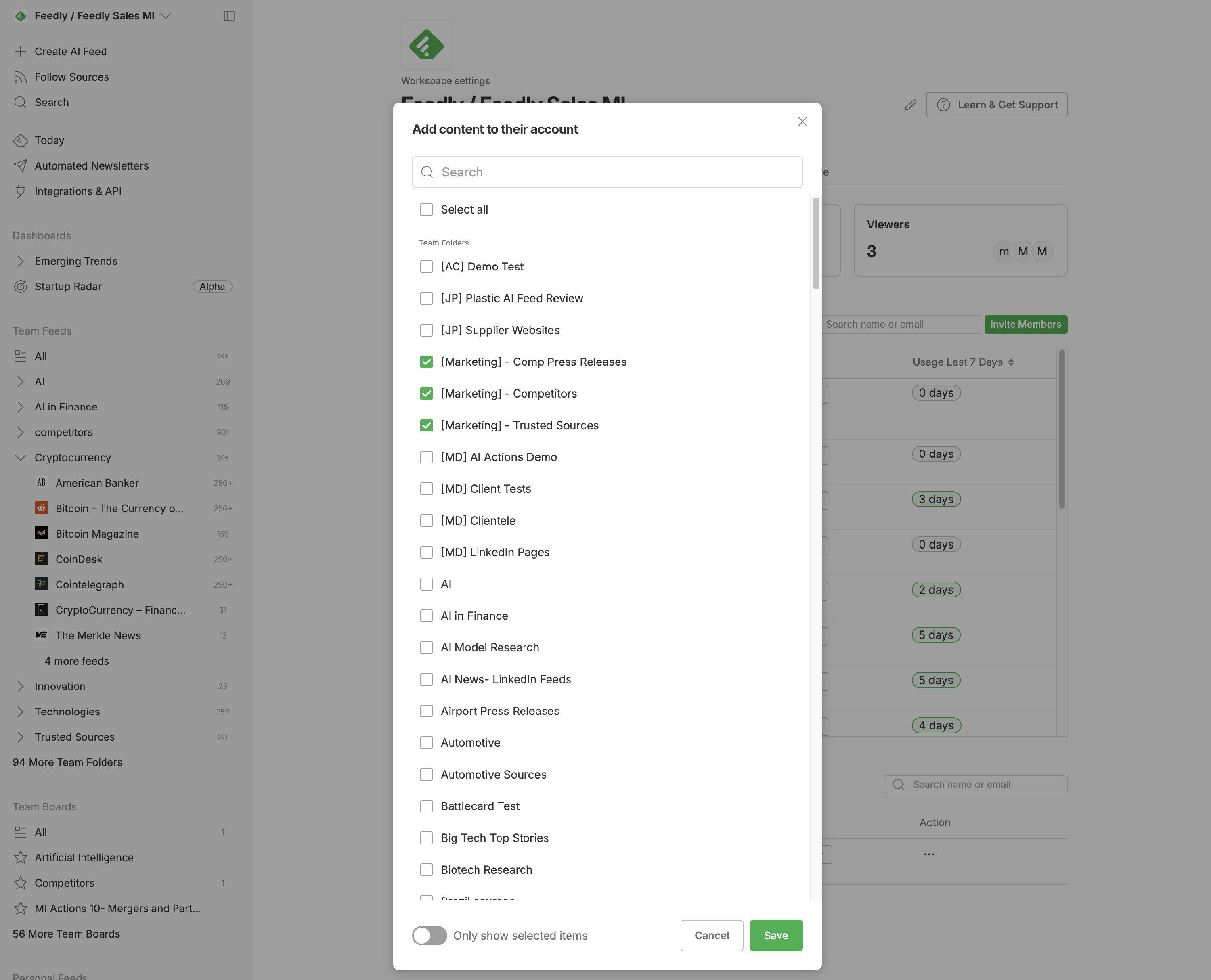Toggle Only show selected items switch

(429, 936)
